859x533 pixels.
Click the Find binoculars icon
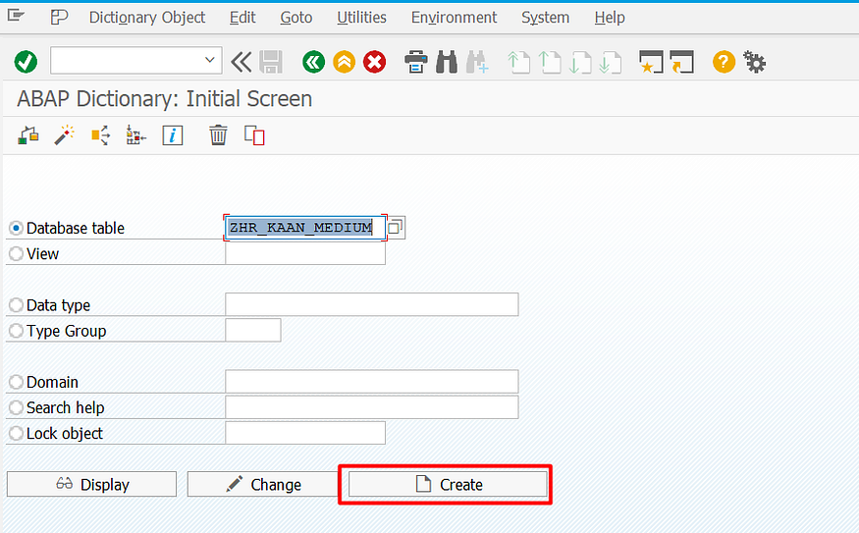447,62
